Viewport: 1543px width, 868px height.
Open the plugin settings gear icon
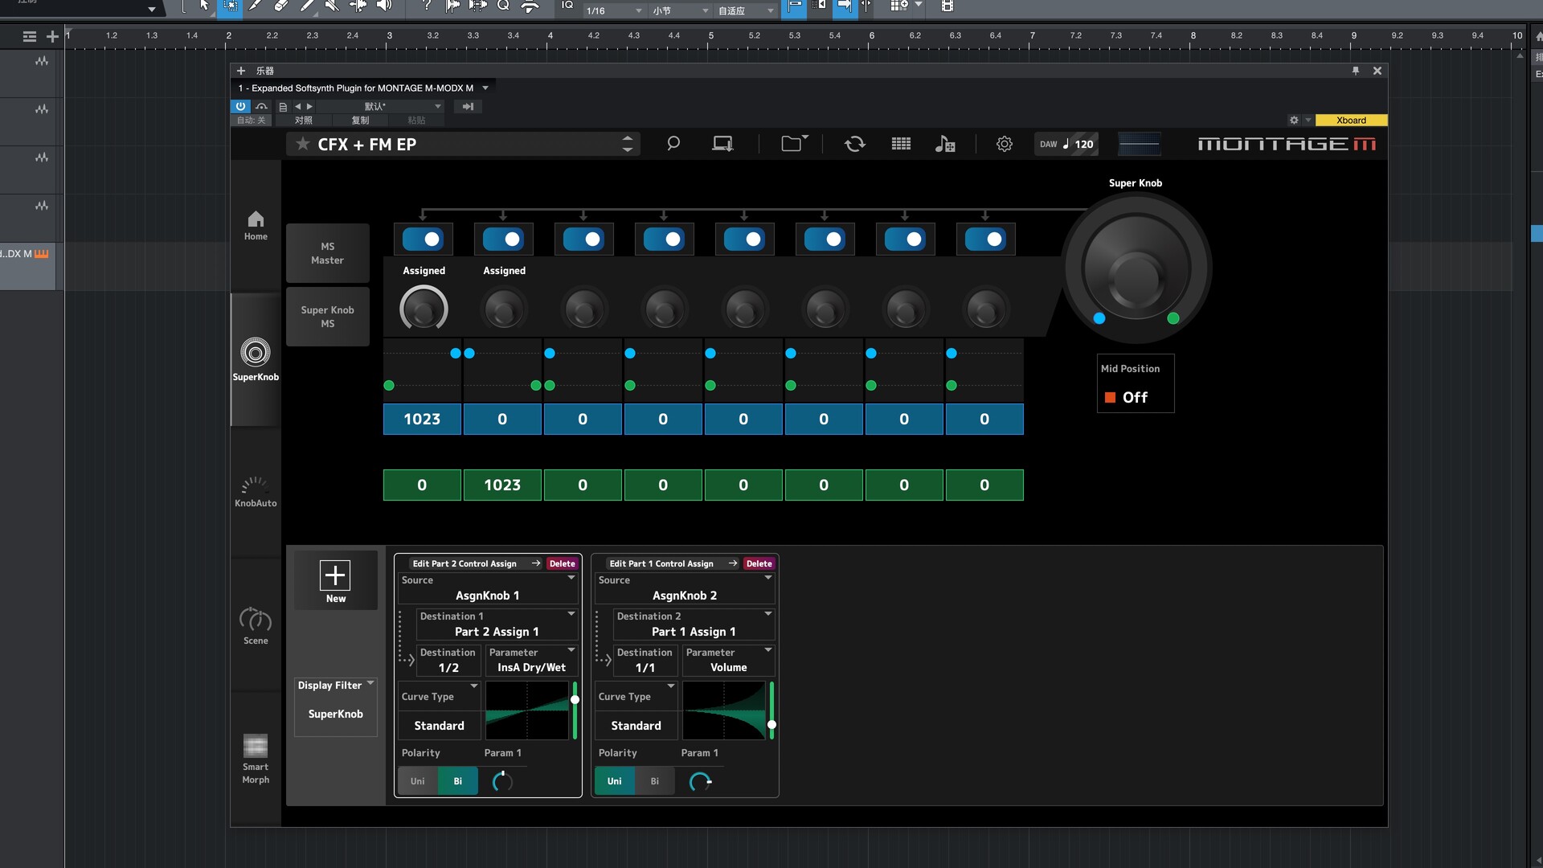[x=1004, y=144]
